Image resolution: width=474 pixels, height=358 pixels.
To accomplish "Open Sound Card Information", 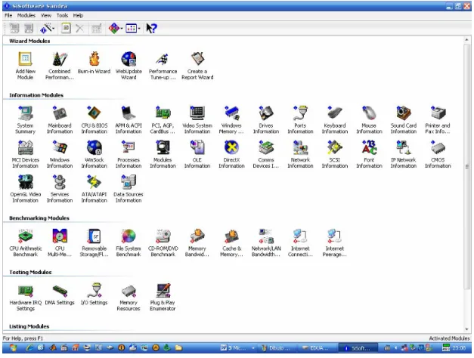I will tap(404, 119).
